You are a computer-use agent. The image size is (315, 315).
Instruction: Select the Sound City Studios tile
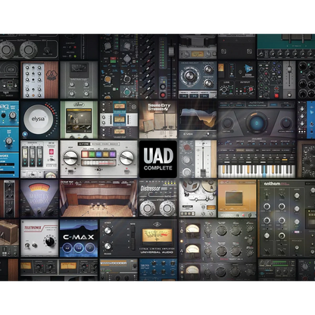click(x=158, y=120)
